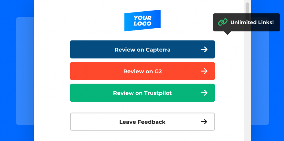The height and width of the screenshot is (141, 284).
Task: Click the Unlimited Links! tooltip text
Action: coord(252,22)
